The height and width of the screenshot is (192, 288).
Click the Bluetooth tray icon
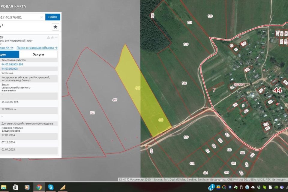click(x=230, y=187)
